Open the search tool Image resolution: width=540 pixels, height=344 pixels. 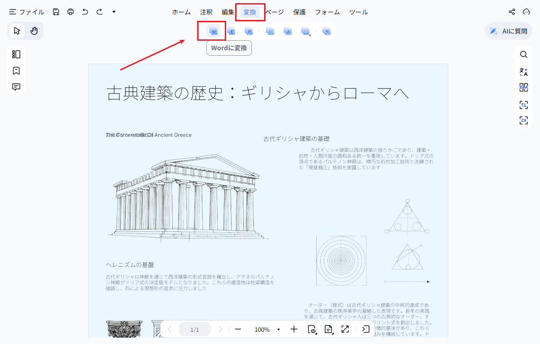point(523,54)
